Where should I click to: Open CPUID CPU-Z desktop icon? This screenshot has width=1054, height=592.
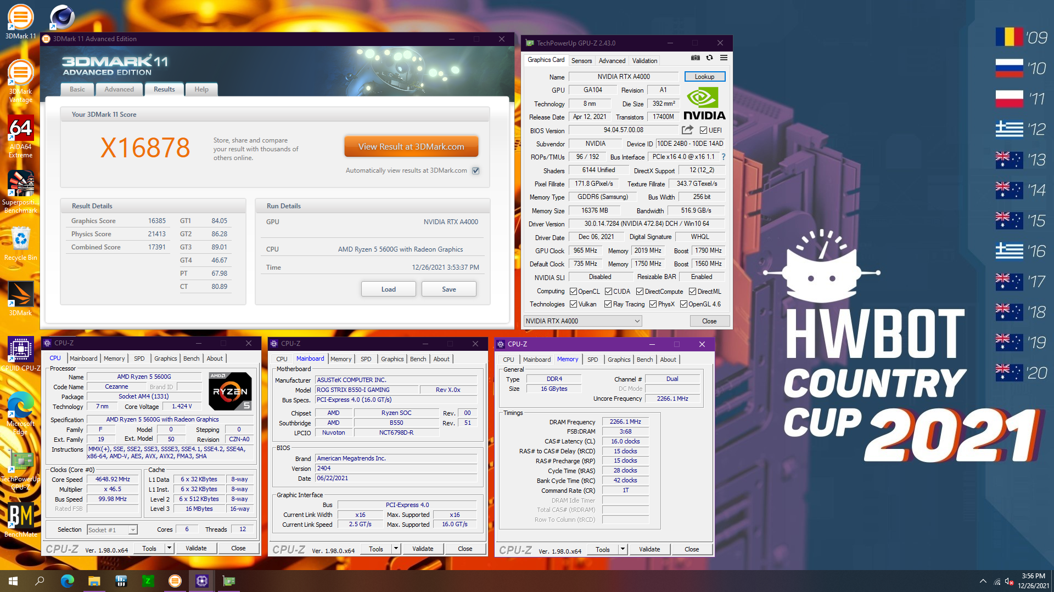coord(20,355)
